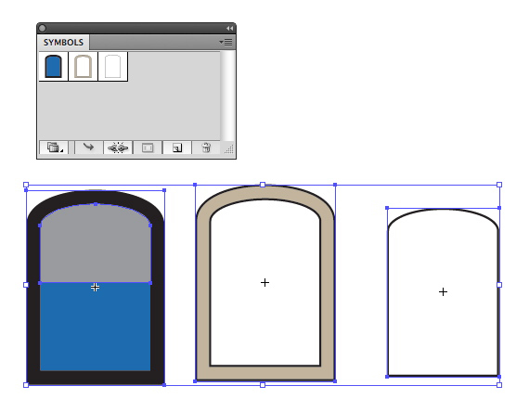Click the Break Link to Symbol icon
The width and height of the screenshot is (529, 399).
[118, 148]
